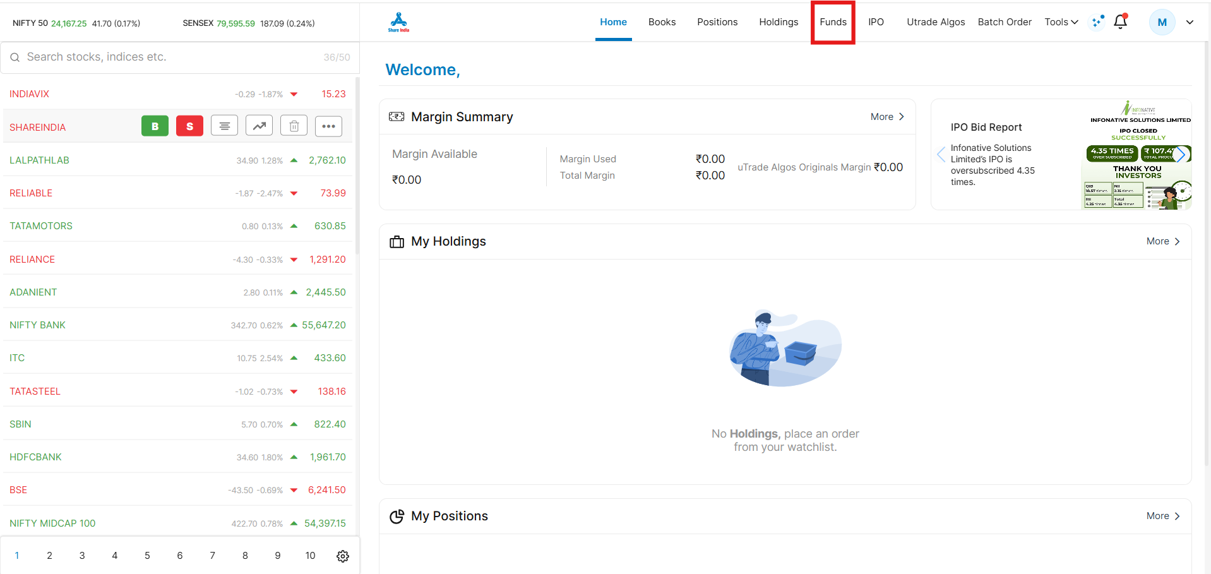Viewport: 1211px width, 574px height.
Task: Select SBIN in the watchlist
Action: click(x=177, y=424)
